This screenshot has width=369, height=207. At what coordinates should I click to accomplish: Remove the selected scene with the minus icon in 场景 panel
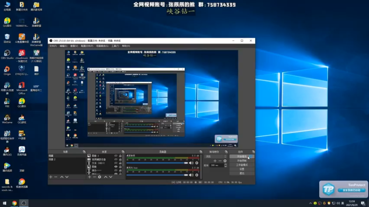tap(56, 177)
